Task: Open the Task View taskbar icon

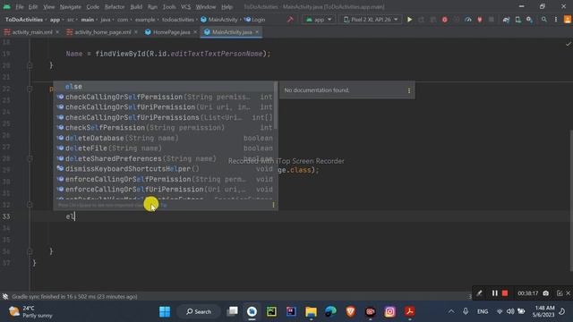Action: pos(233,311)
